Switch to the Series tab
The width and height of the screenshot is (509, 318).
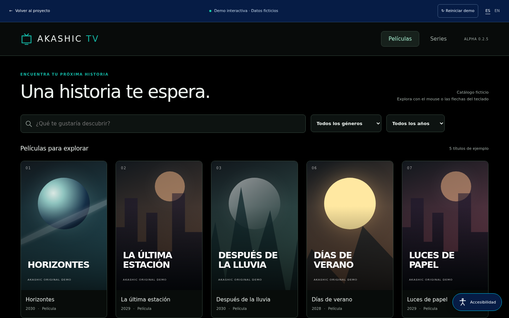coord(438,39)
